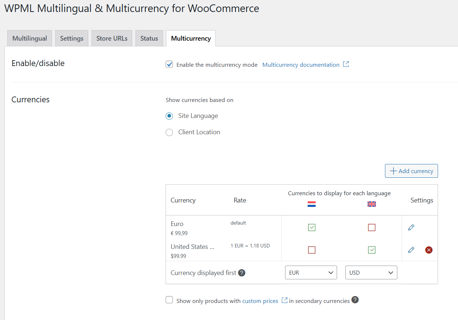
Task: Open help tooltip for Currency displayed first
Action: [242, 273]
